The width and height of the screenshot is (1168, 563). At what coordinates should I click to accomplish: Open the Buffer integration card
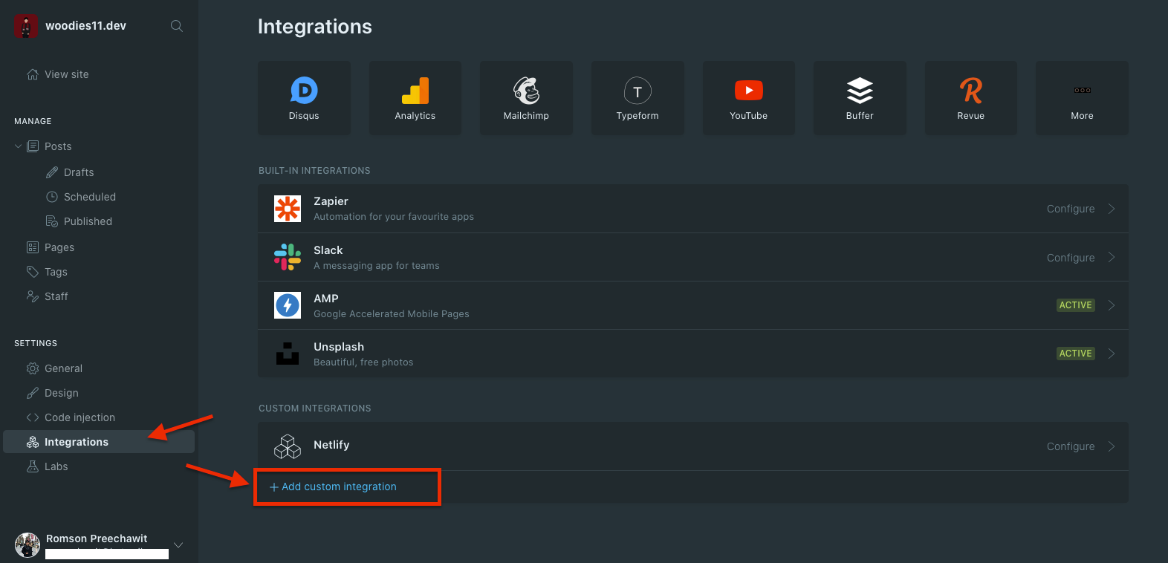click(x=860, y=98)
